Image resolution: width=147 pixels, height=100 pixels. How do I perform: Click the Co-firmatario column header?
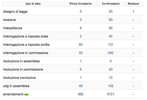[111, 4]
